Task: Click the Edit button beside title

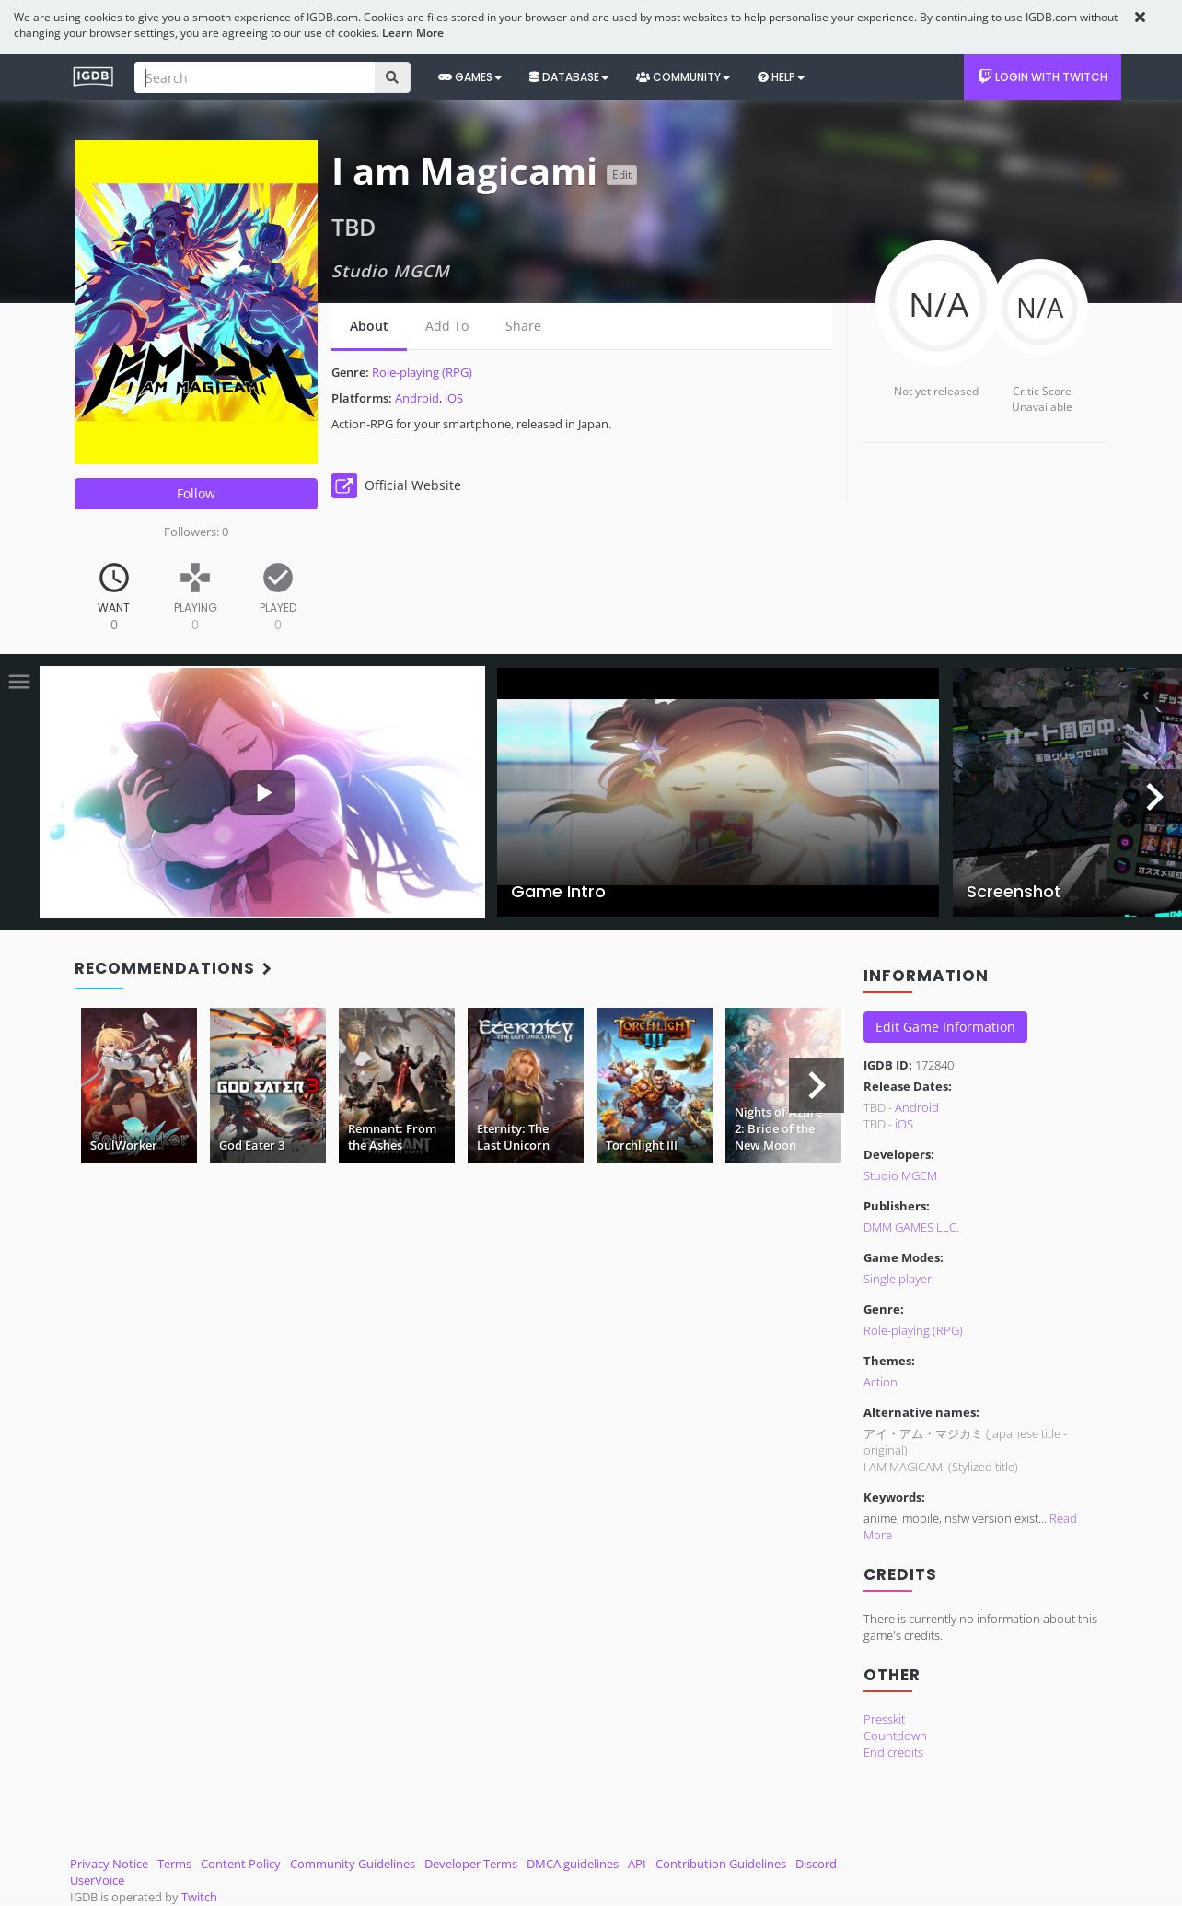Action: point(621,175)
